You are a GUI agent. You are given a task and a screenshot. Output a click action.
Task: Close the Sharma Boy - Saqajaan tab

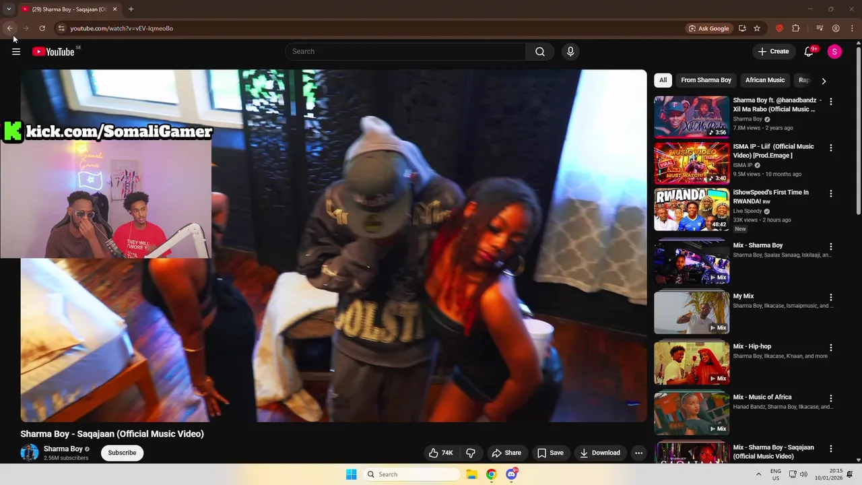tap(114, 9)
